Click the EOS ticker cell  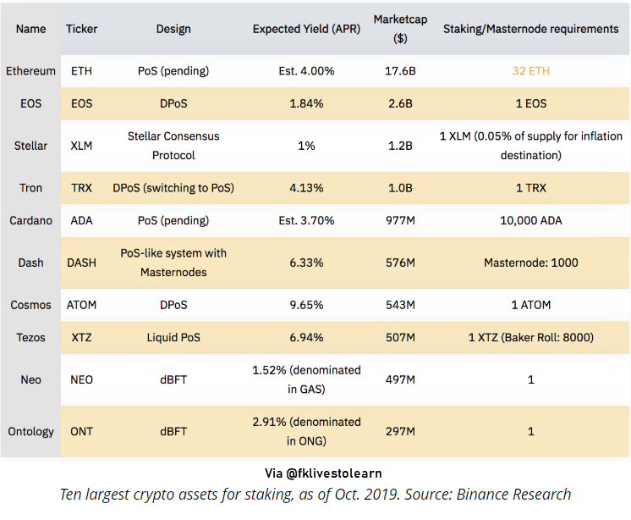82,104
